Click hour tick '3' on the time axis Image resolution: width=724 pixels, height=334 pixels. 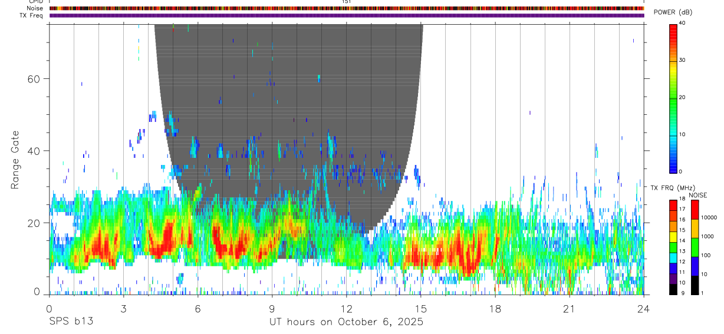(123, 309)
